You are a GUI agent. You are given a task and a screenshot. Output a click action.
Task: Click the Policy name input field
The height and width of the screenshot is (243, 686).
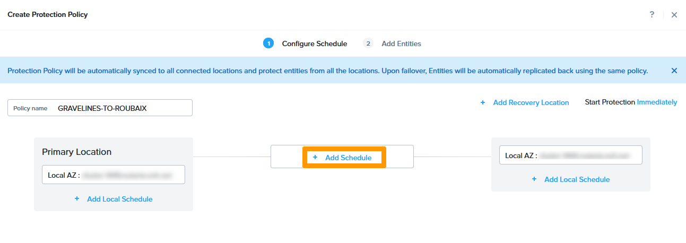coord(122,108)
